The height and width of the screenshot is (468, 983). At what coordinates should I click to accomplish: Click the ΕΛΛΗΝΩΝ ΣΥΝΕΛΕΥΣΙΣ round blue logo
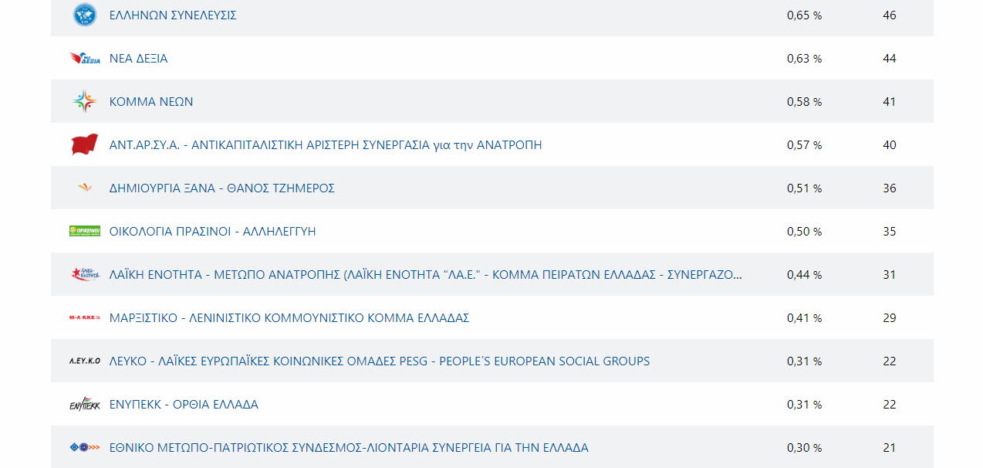84,15
